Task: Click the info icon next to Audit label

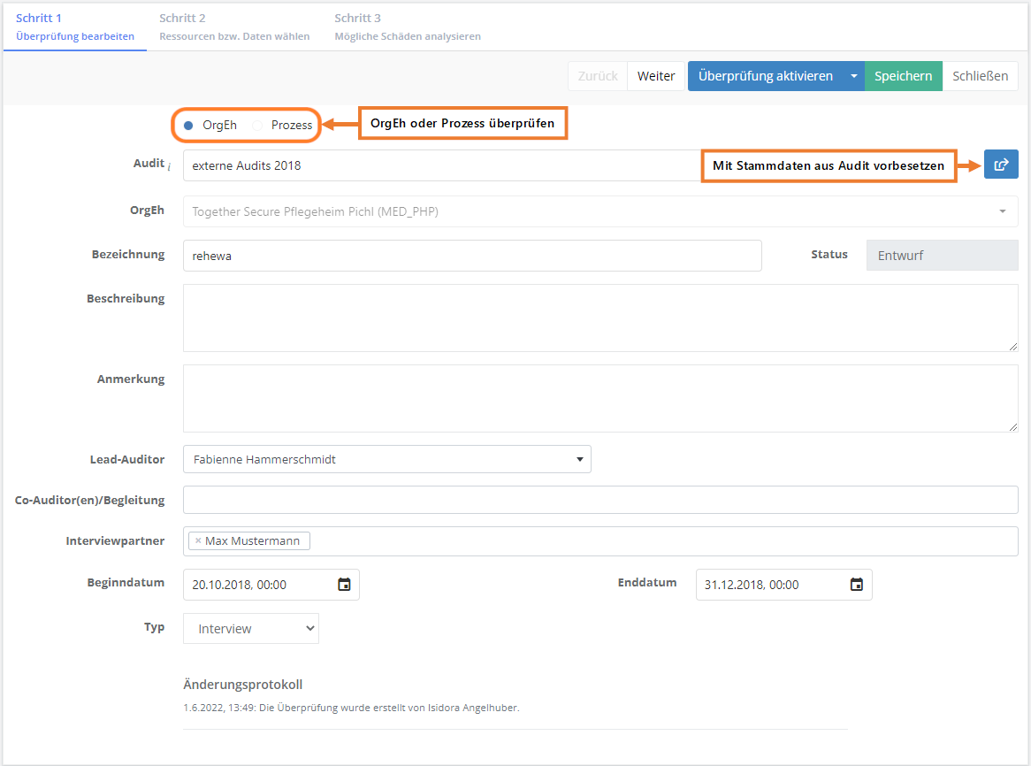Action: coord(169,165)
